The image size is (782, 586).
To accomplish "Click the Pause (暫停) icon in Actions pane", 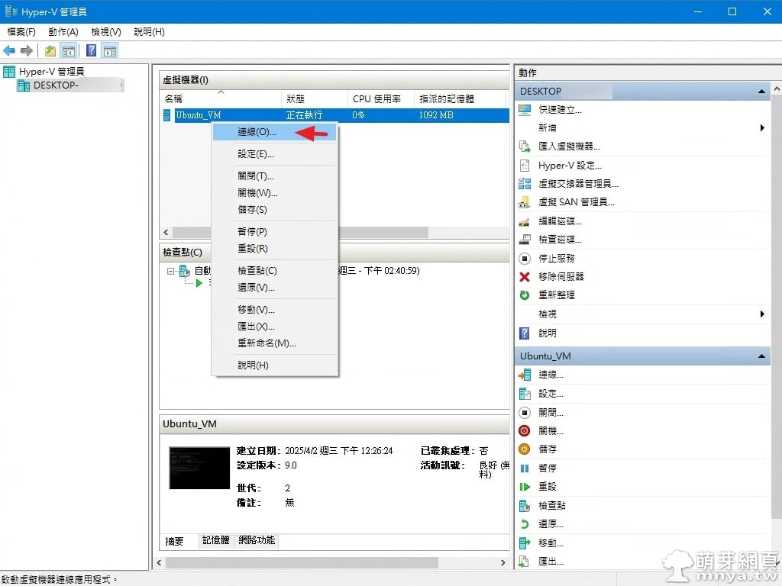I will click(x=525, y=468).
